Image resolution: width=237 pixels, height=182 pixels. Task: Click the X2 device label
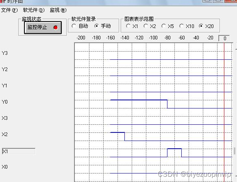click(5, 134)
